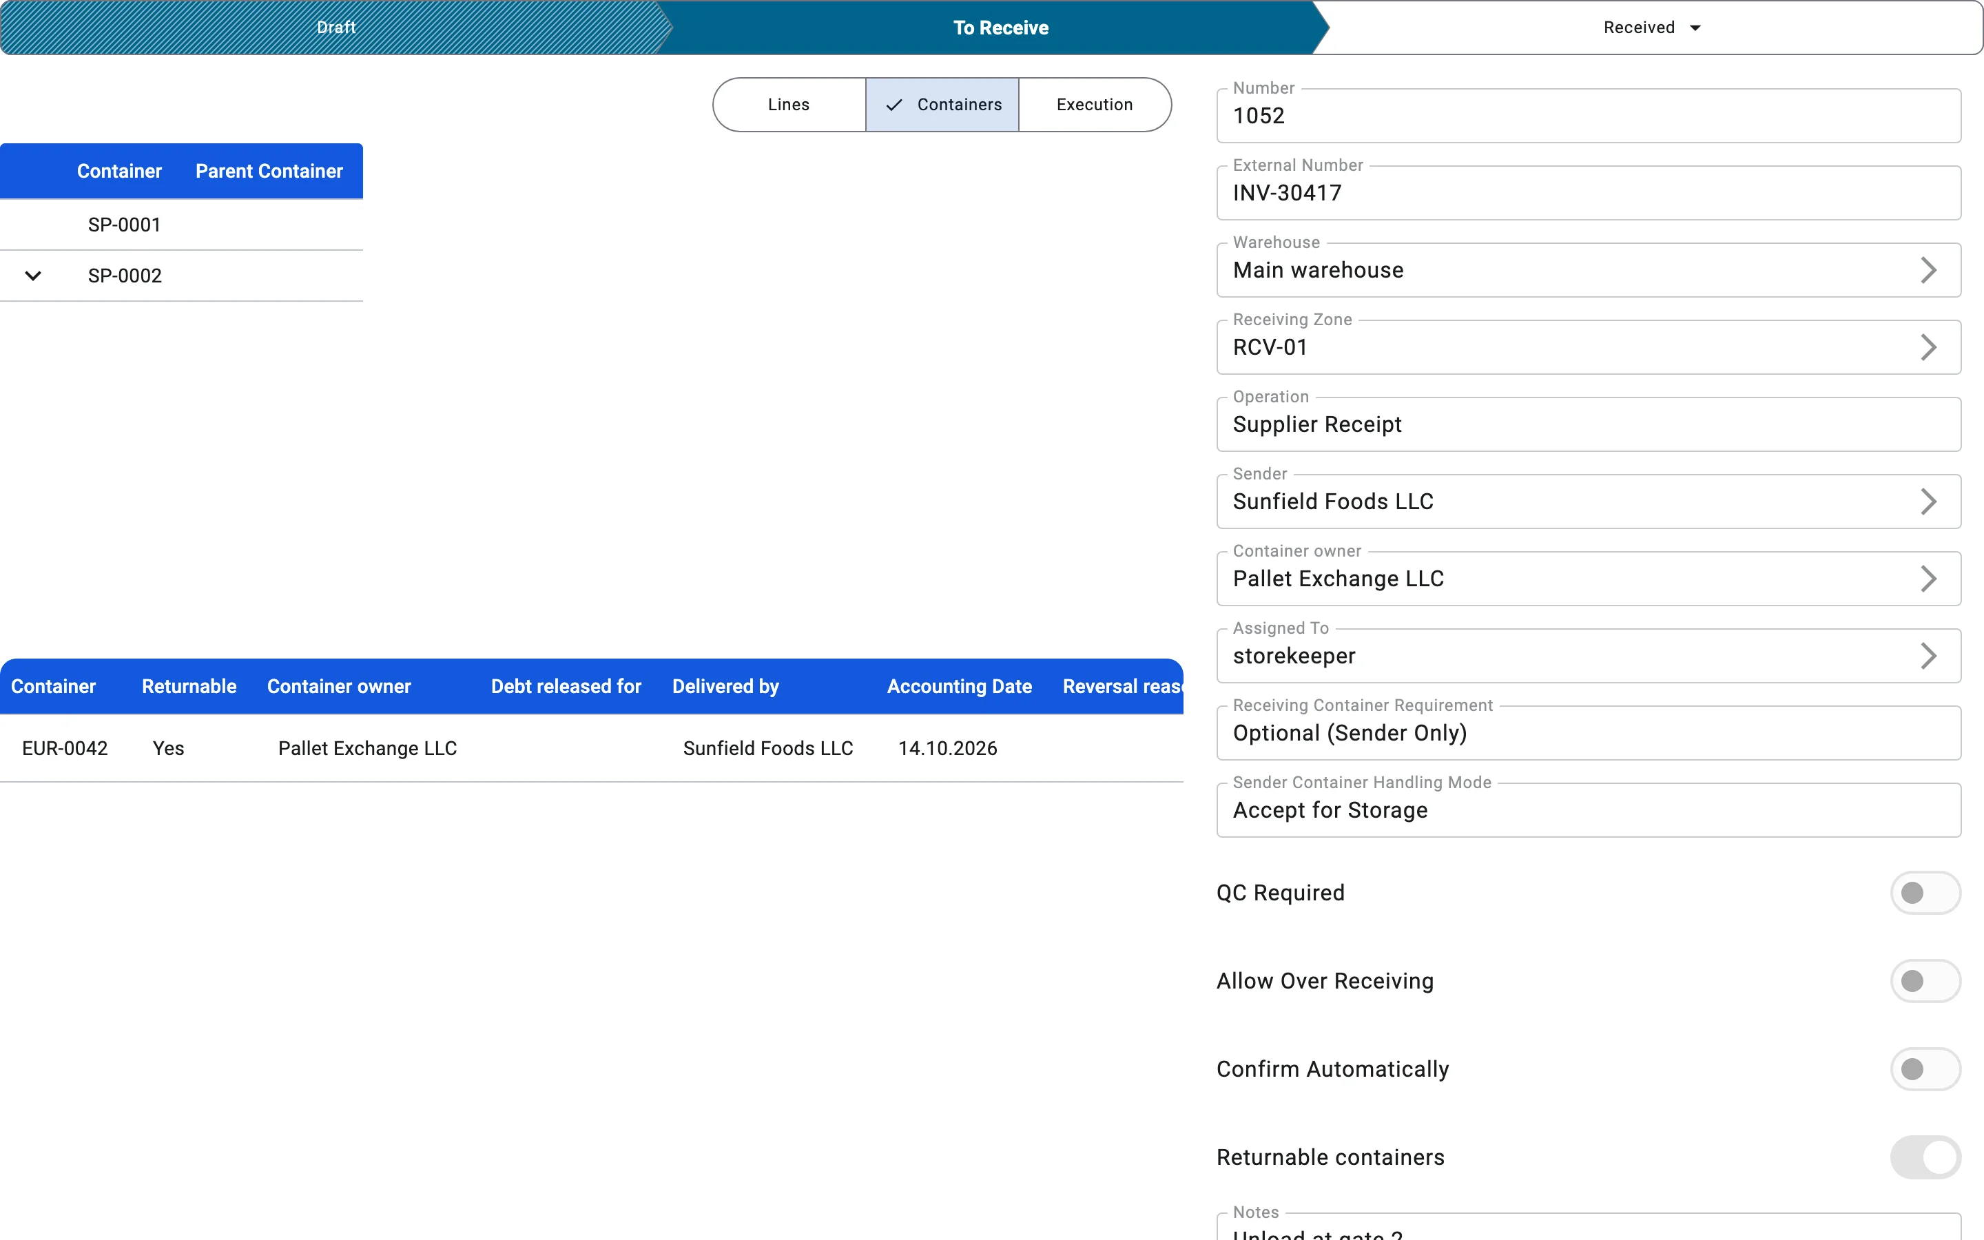Switch to the Lines tab
The image size is (1984, 1240).
coord(789,105)
